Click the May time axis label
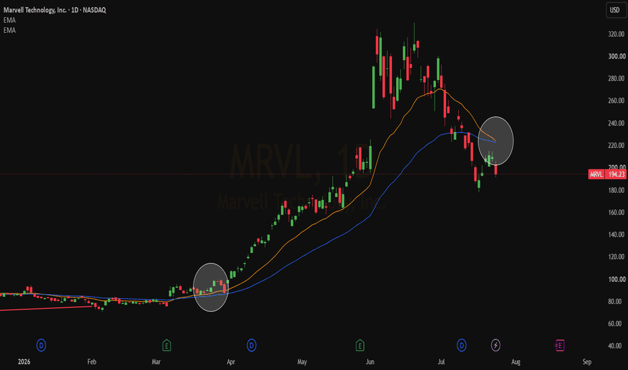 tap(302, 362)
